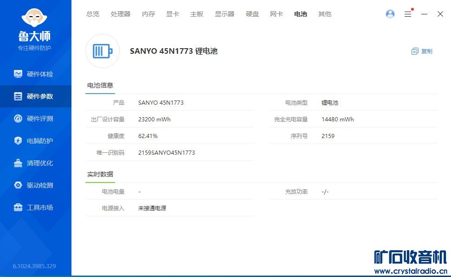Image resolution: width=451 pixels, height=277 pixels.
Task: Click the 序列号 value 2159
Action: 328,136
